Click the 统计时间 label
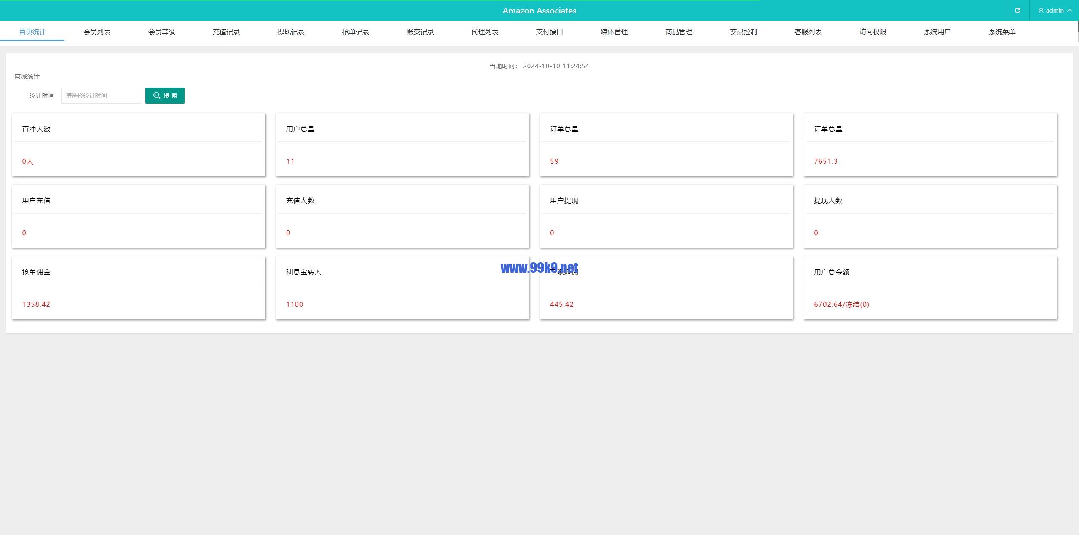1079x535 pixels. [x=42, y=96]
